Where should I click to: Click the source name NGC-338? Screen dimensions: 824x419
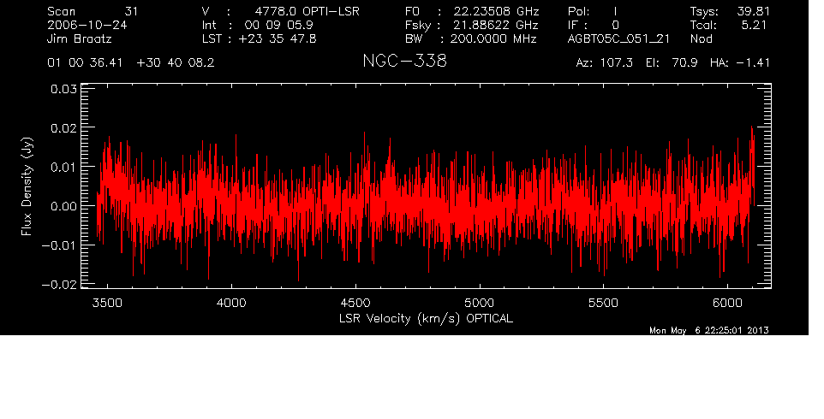click(404, 61)
